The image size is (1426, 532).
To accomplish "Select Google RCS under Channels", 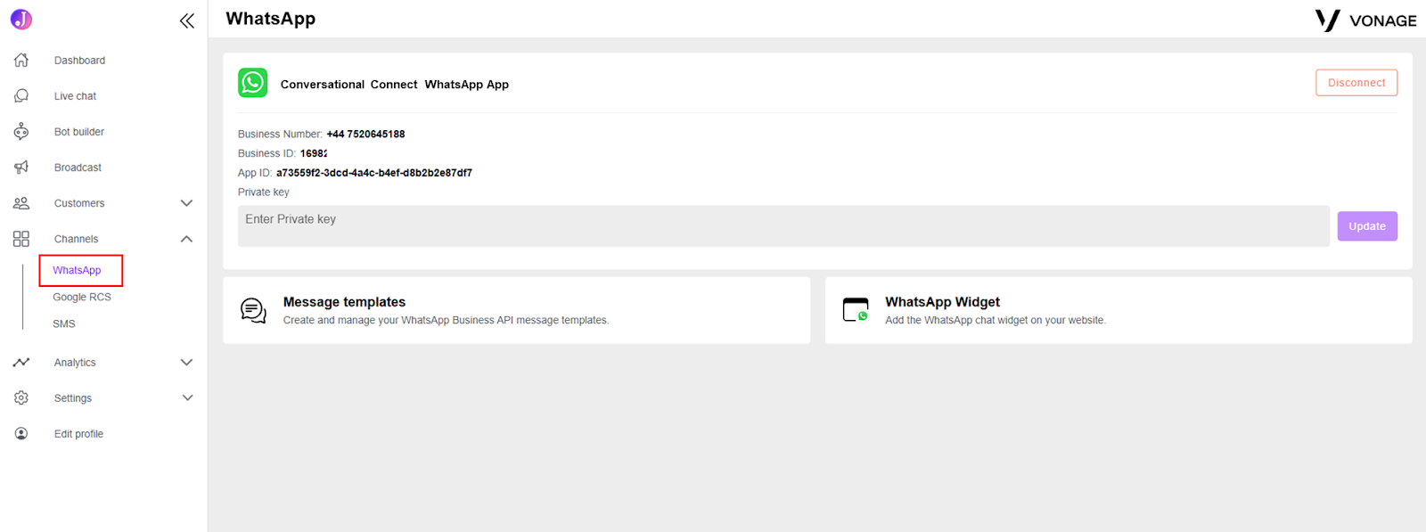I will pos(82,297).
